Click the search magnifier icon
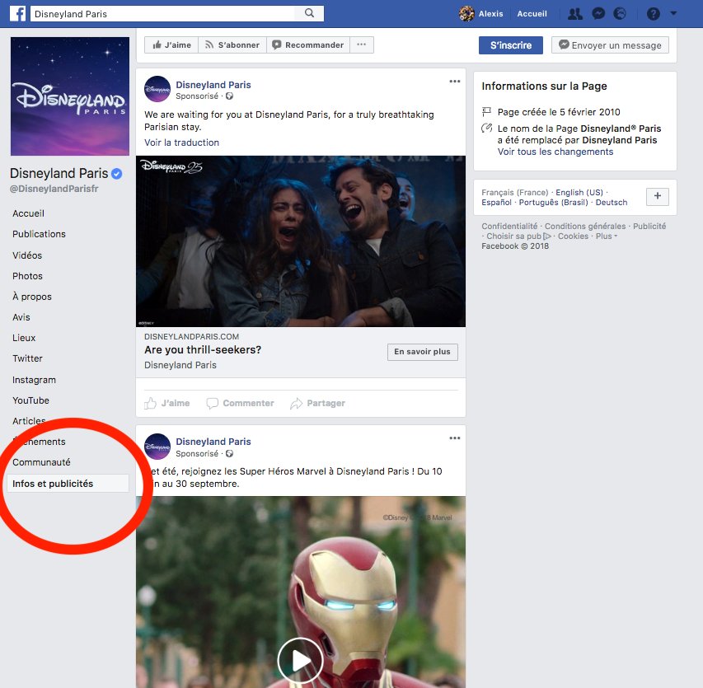The height and width of the screenshot is (688, 703). [309, 13]
